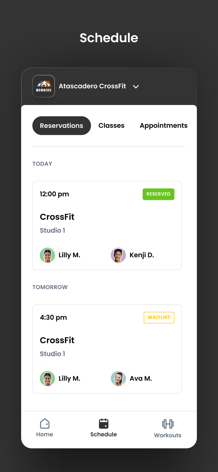Viewport: 218px width, 472px height.
Task: Click Lilly M.'s avatar in today's class
Action: (x=47, y=255)
